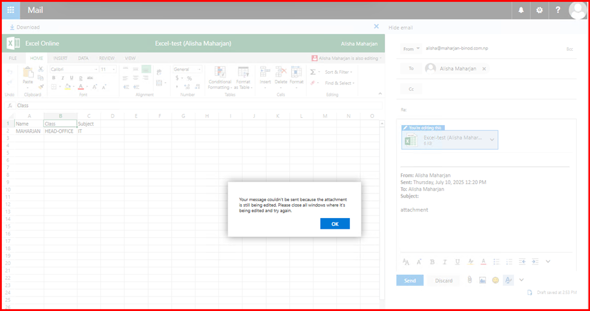Toggle the formatting options button beside emoji
The width and height of the screenshot is (590, 311).
click(x=509, y=280)
